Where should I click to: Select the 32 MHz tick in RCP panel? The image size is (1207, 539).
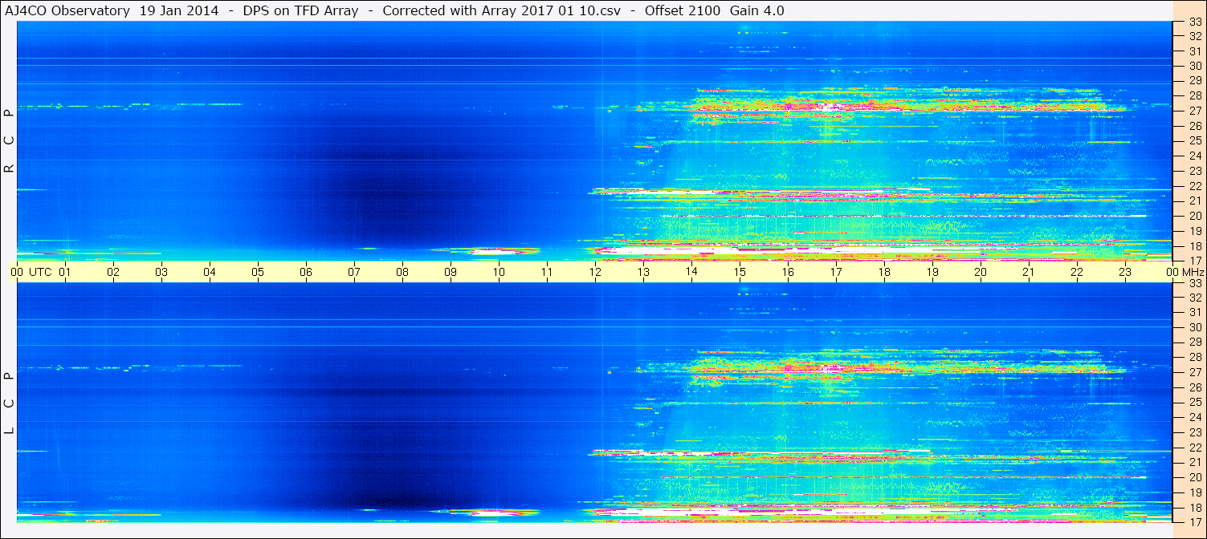pyautogui.click(x=1195, y=36)
